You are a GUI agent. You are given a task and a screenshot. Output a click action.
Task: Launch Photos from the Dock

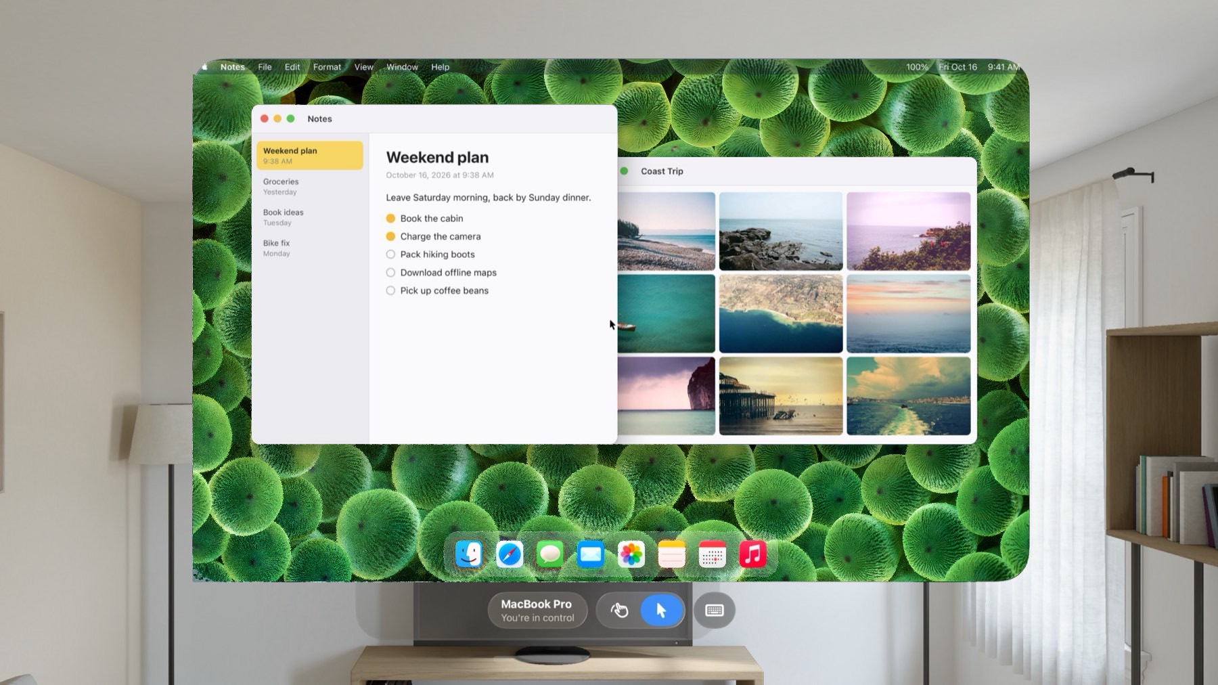pyautogui.click(x=631, y=554)
